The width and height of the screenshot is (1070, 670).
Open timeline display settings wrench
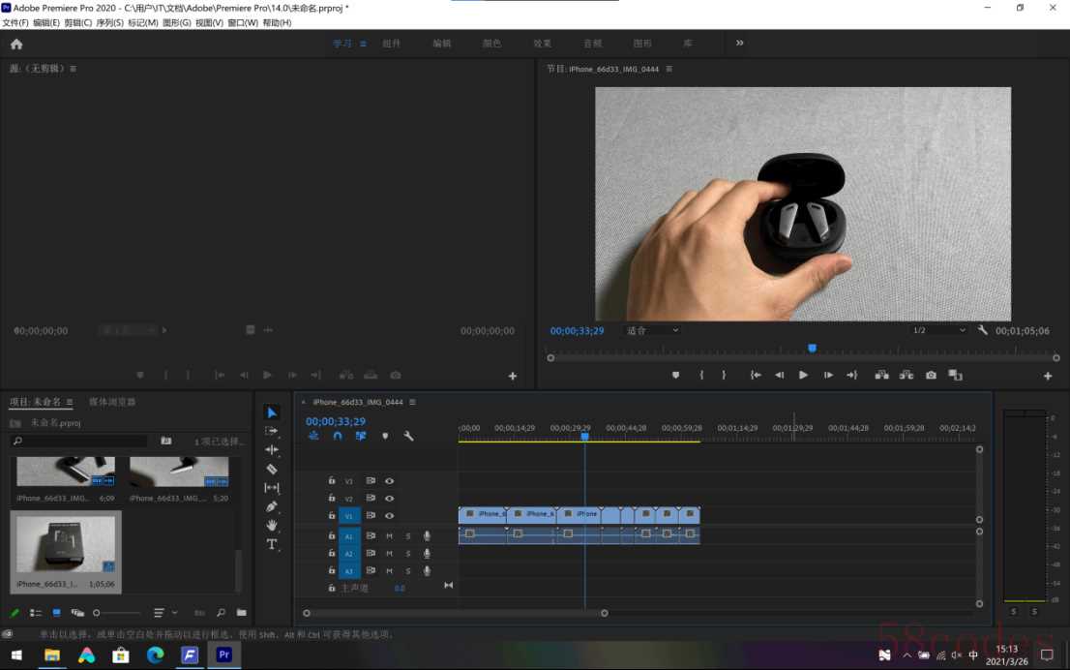coord(408,437)
